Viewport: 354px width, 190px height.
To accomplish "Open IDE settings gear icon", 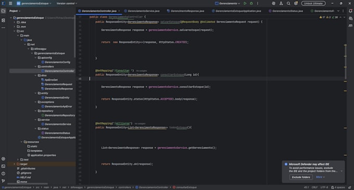I will tap(296, 4).
